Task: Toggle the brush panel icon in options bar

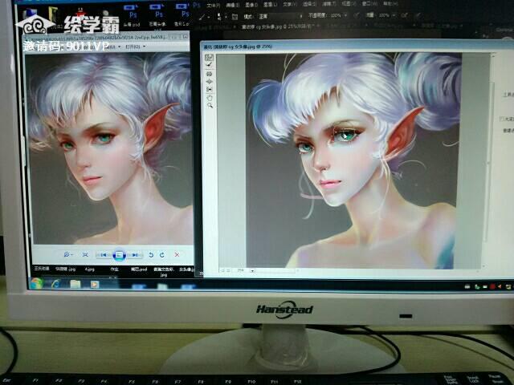Action: click(235, 16)
